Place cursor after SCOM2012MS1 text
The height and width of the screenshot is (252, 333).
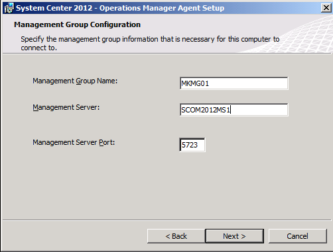[231, 110]
